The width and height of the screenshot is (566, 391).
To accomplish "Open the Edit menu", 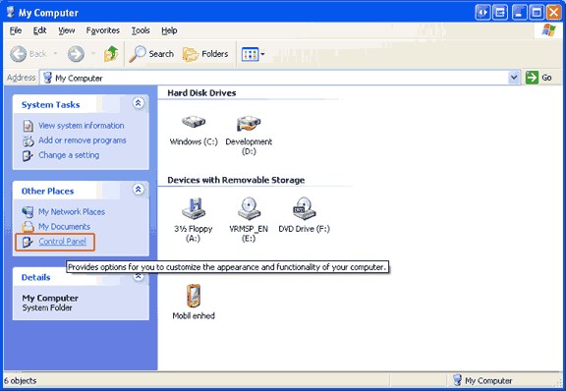I will coord(39,30).
